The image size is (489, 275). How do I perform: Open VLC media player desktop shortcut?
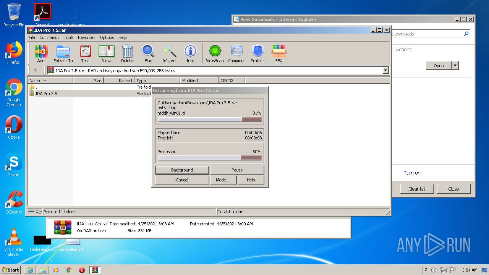(x=14, y=242)
